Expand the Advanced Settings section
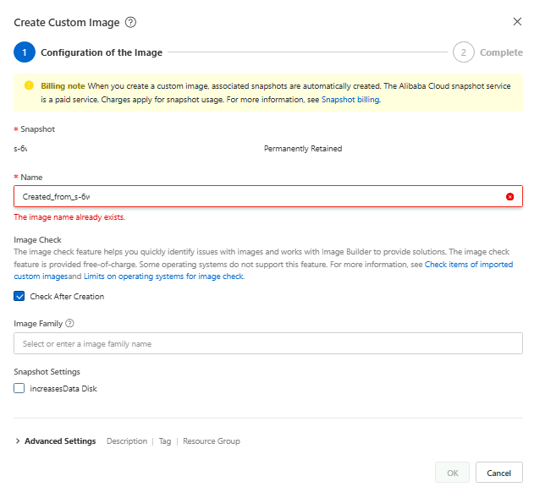 click(x=60, y=441)
